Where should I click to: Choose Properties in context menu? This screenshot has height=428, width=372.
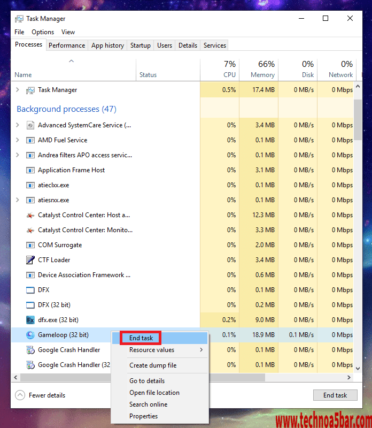(x=160, y=416)
